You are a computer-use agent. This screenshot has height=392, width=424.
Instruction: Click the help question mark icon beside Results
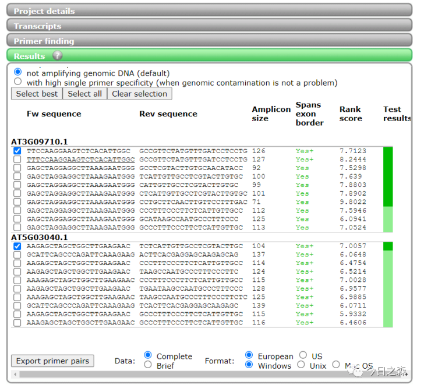[x=57, y=56]
